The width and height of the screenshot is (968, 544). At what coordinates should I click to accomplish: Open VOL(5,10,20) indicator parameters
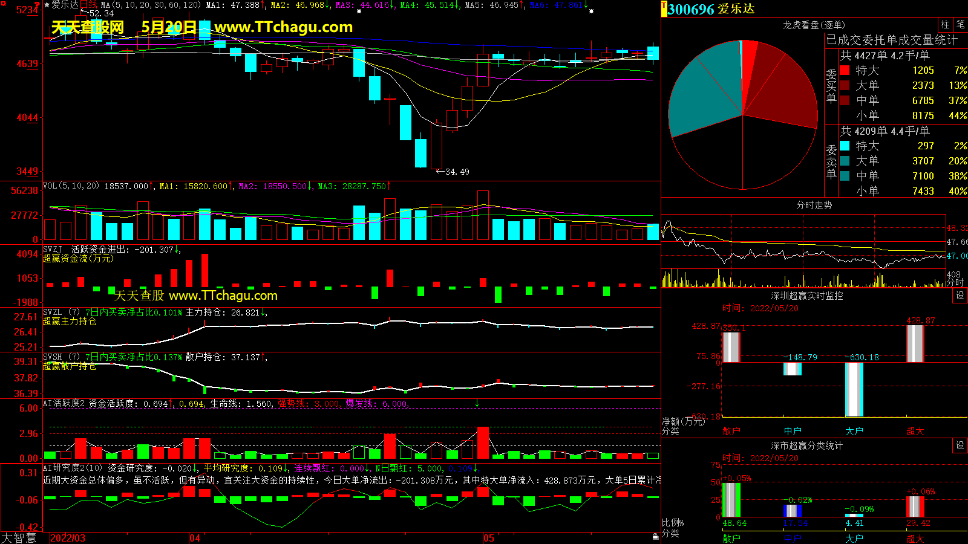click(x=71, y=186)
